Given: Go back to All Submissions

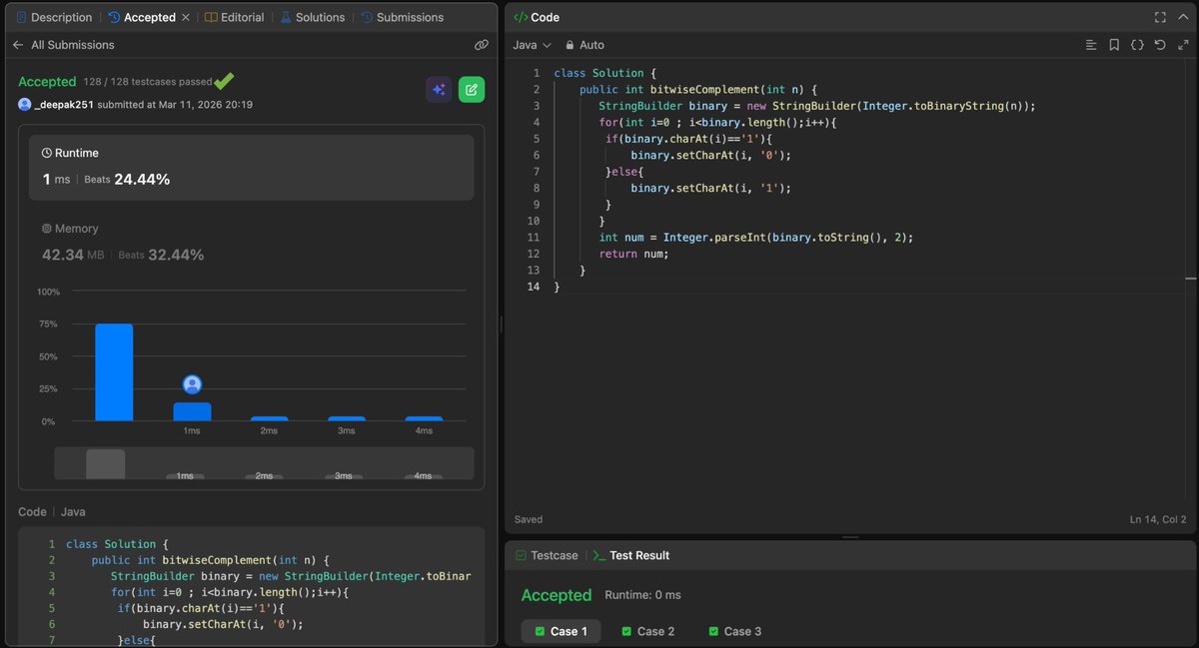Looking at the screenshot, I should point(63,45).
